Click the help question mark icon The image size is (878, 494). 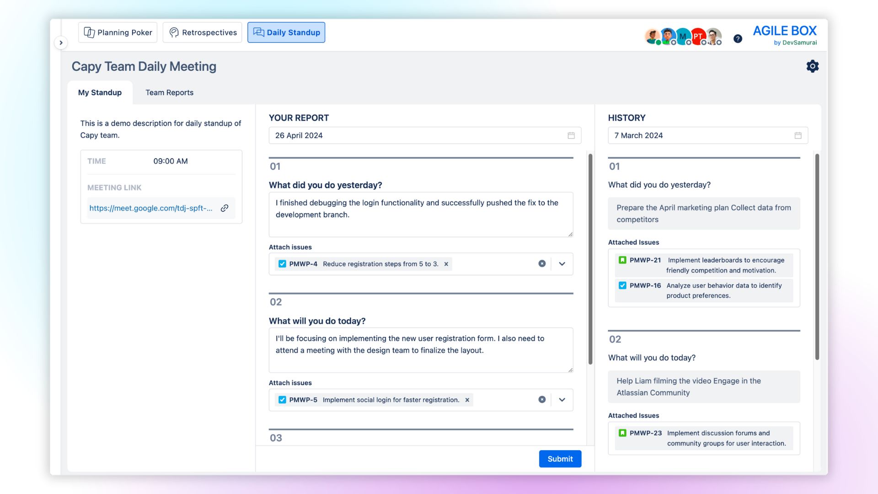(738, 39)
